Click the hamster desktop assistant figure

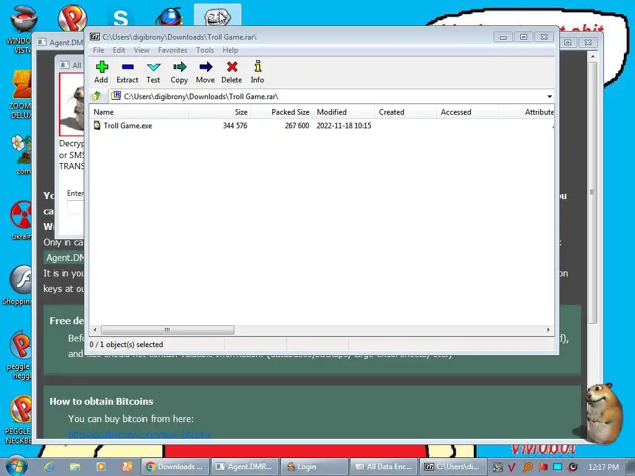(x=603, y=413)
